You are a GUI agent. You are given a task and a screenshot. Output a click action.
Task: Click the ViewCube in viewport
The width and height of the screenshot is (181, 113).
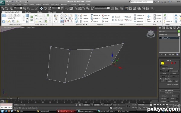point(151,34)
